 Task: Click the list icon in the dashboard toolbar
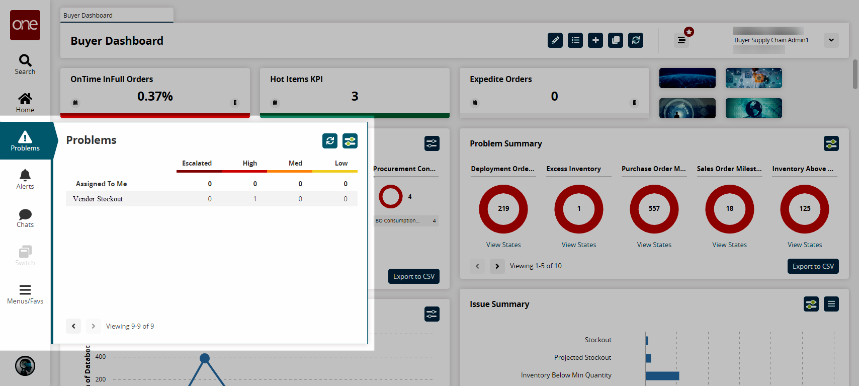pyautogui.click(x=575, y=40)
